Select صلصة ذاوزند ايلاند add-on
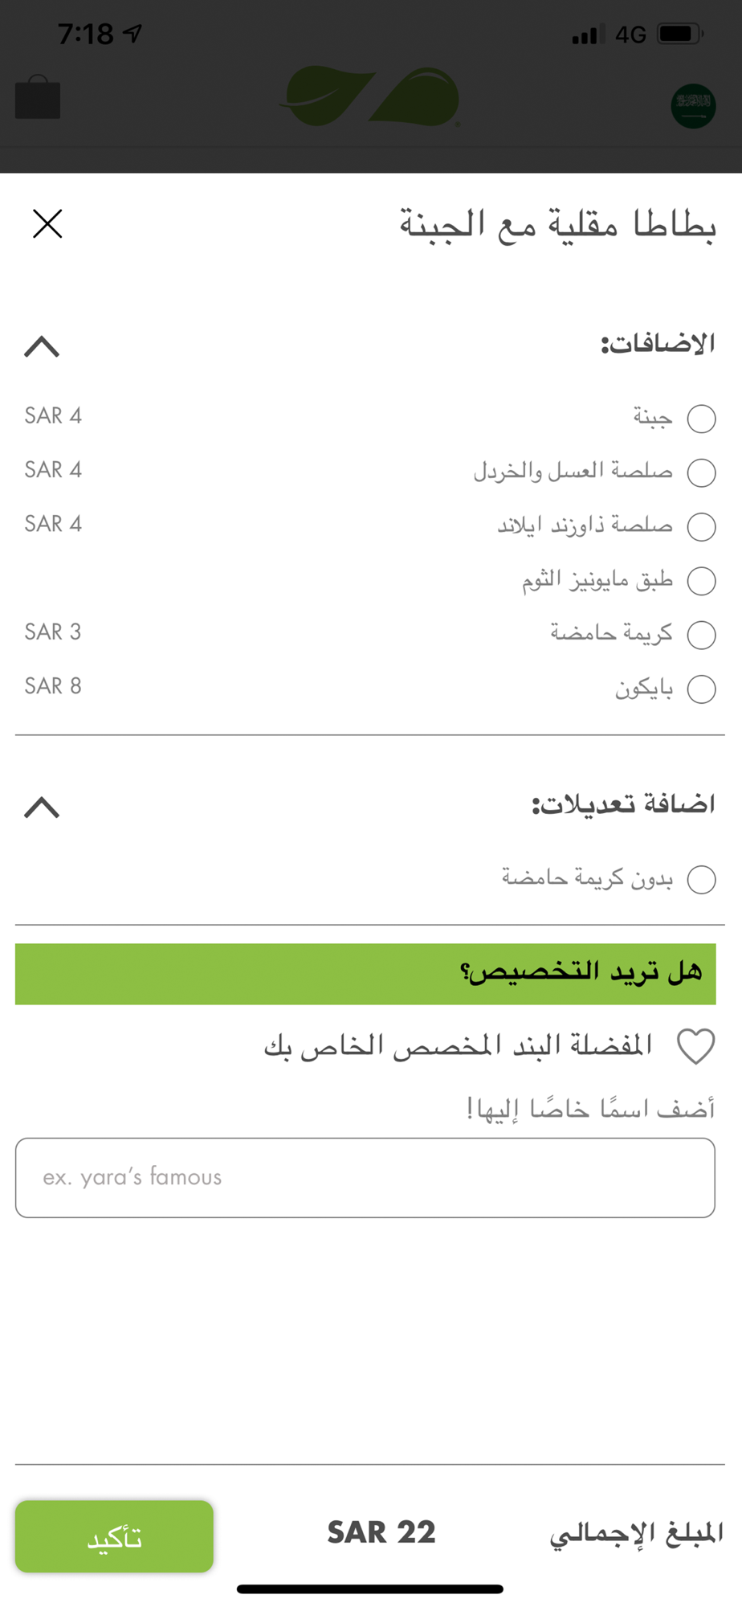Image resolution: width=742 pixels, height=1607 pixels. click(701, 526)
